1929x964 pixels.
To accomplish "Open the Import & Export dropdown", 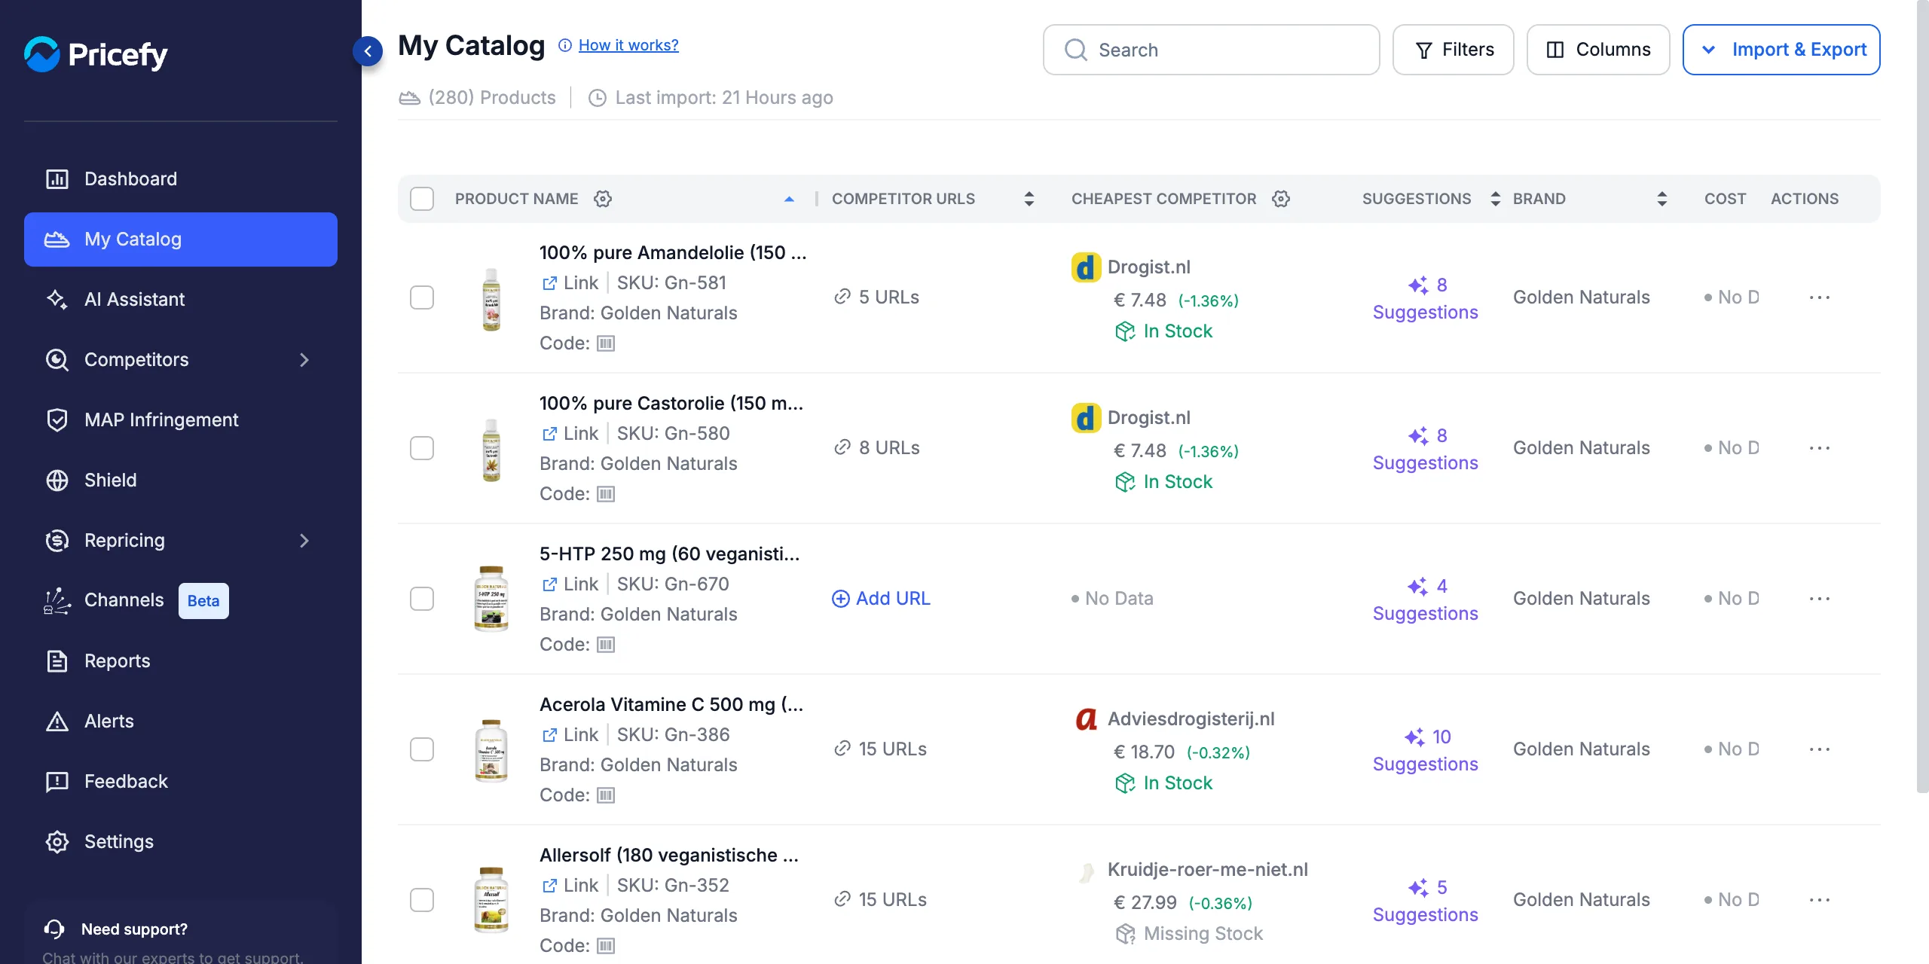I will click(x=1781, y=50).
